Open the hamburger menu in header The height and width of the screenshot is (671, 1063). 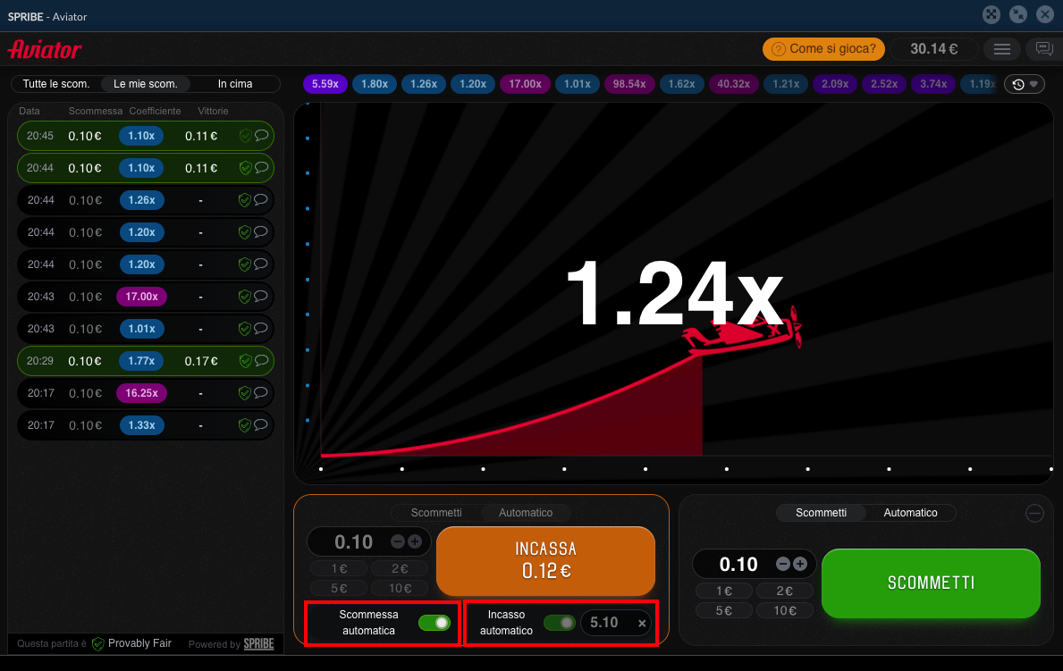(1002, 49)
